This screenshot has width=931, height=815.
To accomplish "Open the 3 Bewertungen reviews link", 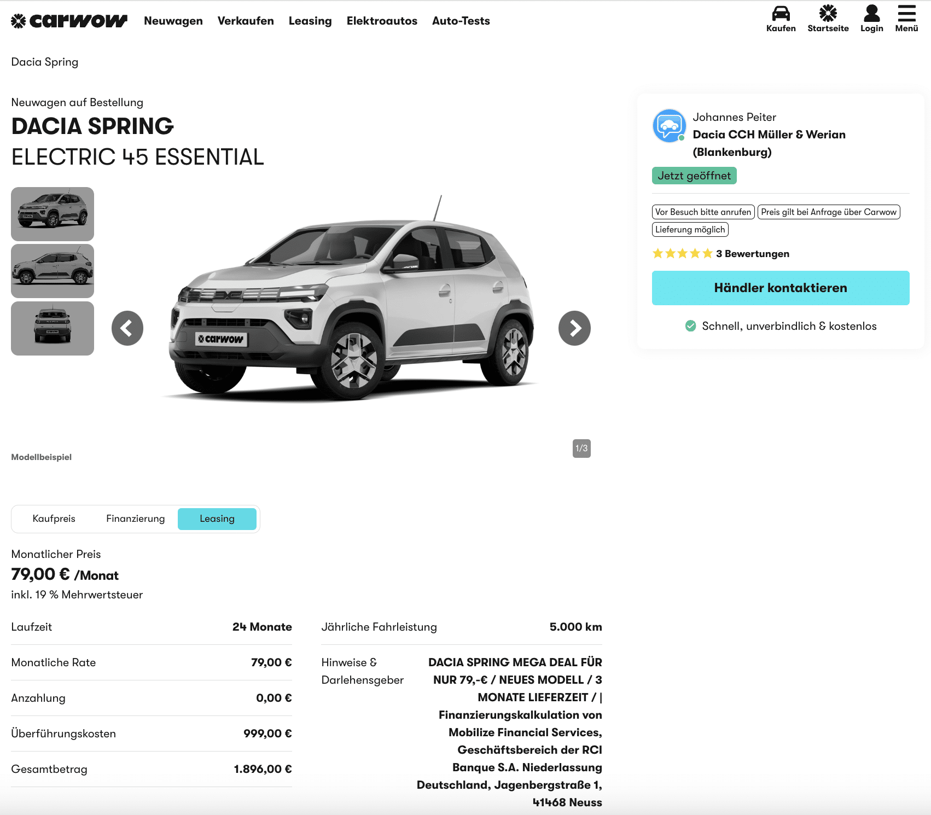I will pyautogui.click(x=753, y=254).
